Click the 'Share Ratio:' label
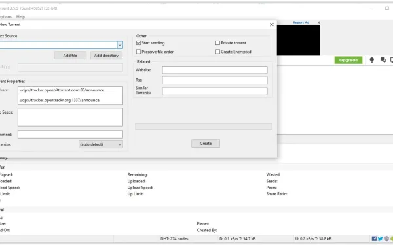 point(276,194)
